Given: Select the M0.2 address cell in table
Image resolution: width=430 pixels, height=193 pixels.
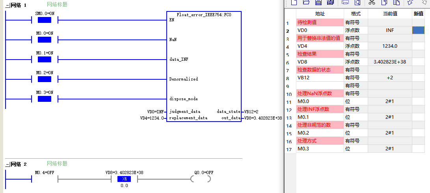Looking at the screenshot, I should tap(320, 133).
